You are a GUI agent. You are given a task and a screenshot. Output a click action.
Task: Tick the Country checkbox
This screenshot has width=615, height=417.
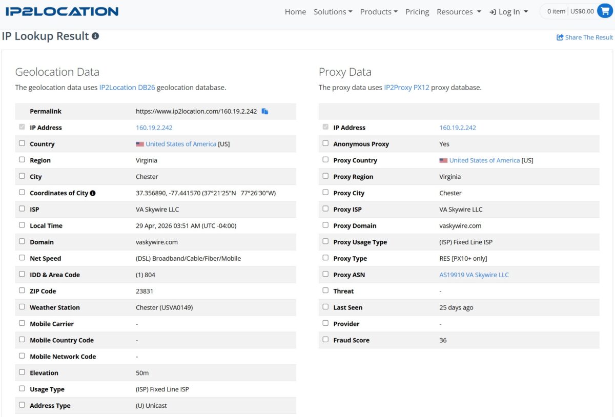click(x=22, y=143)
